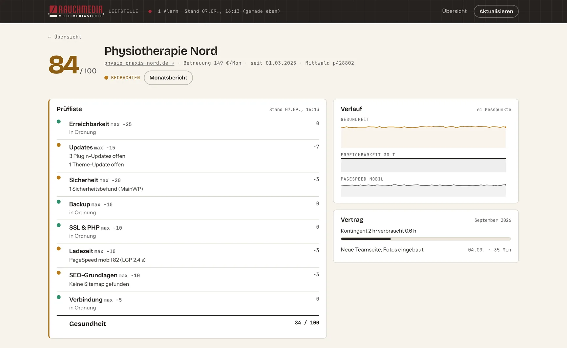The image size is (567, 348).
Task: Click the '84 / 100' Gesundheit total
Action: 307,323
